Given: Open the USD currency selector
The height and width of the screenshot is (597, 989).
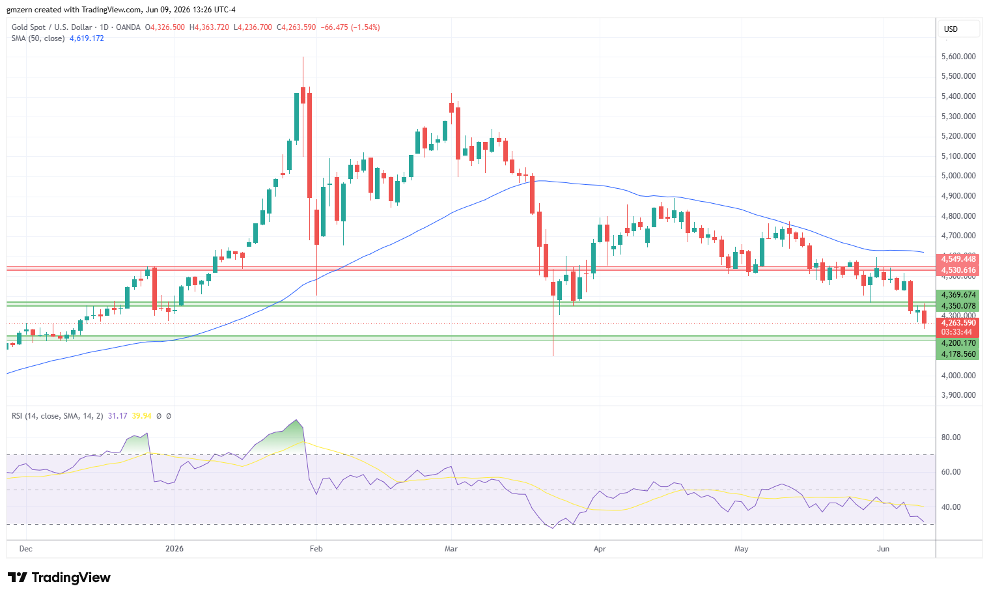Looking at the screenshot, I should pyautogui.click(x=959, y=29).
